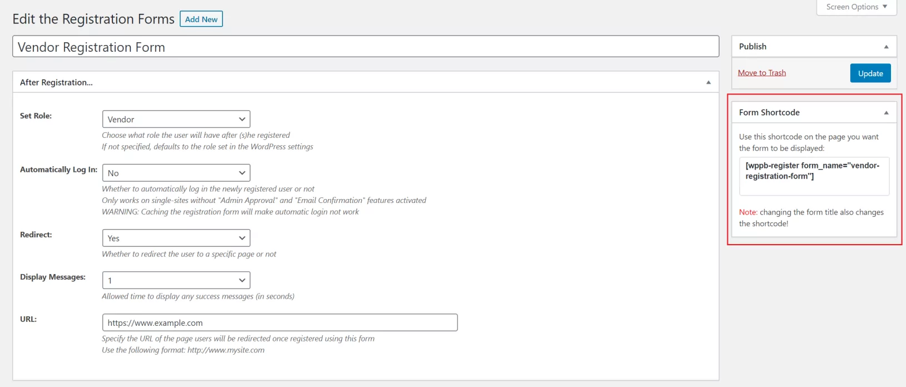Edit the Vendor Registration Form title field

[366, 47]
